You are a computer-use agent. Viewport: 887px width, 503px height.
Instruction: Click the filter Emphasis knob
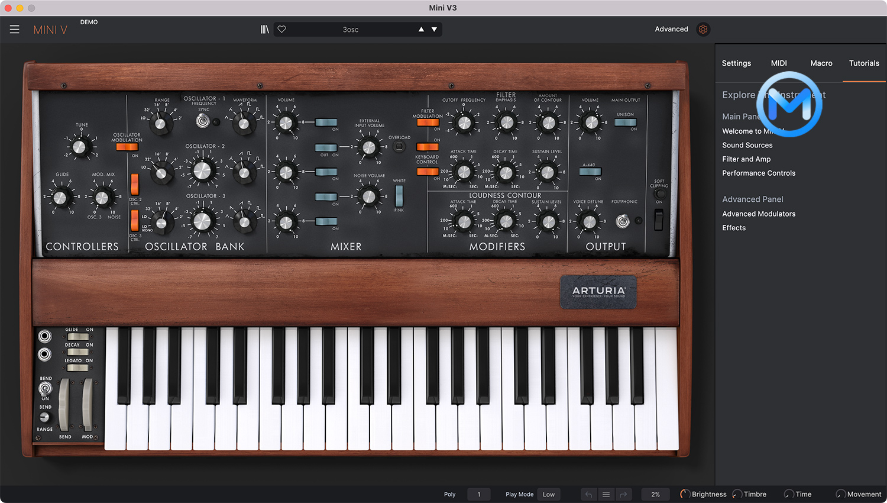tap(506, 122)
